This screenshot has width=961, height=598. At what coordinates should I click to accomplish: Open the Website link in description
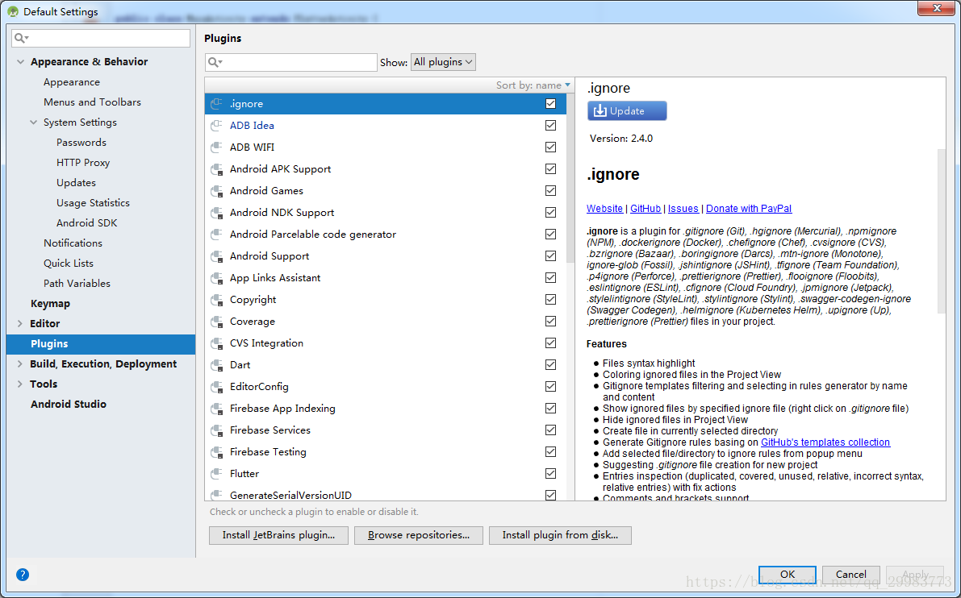[604, 209]
